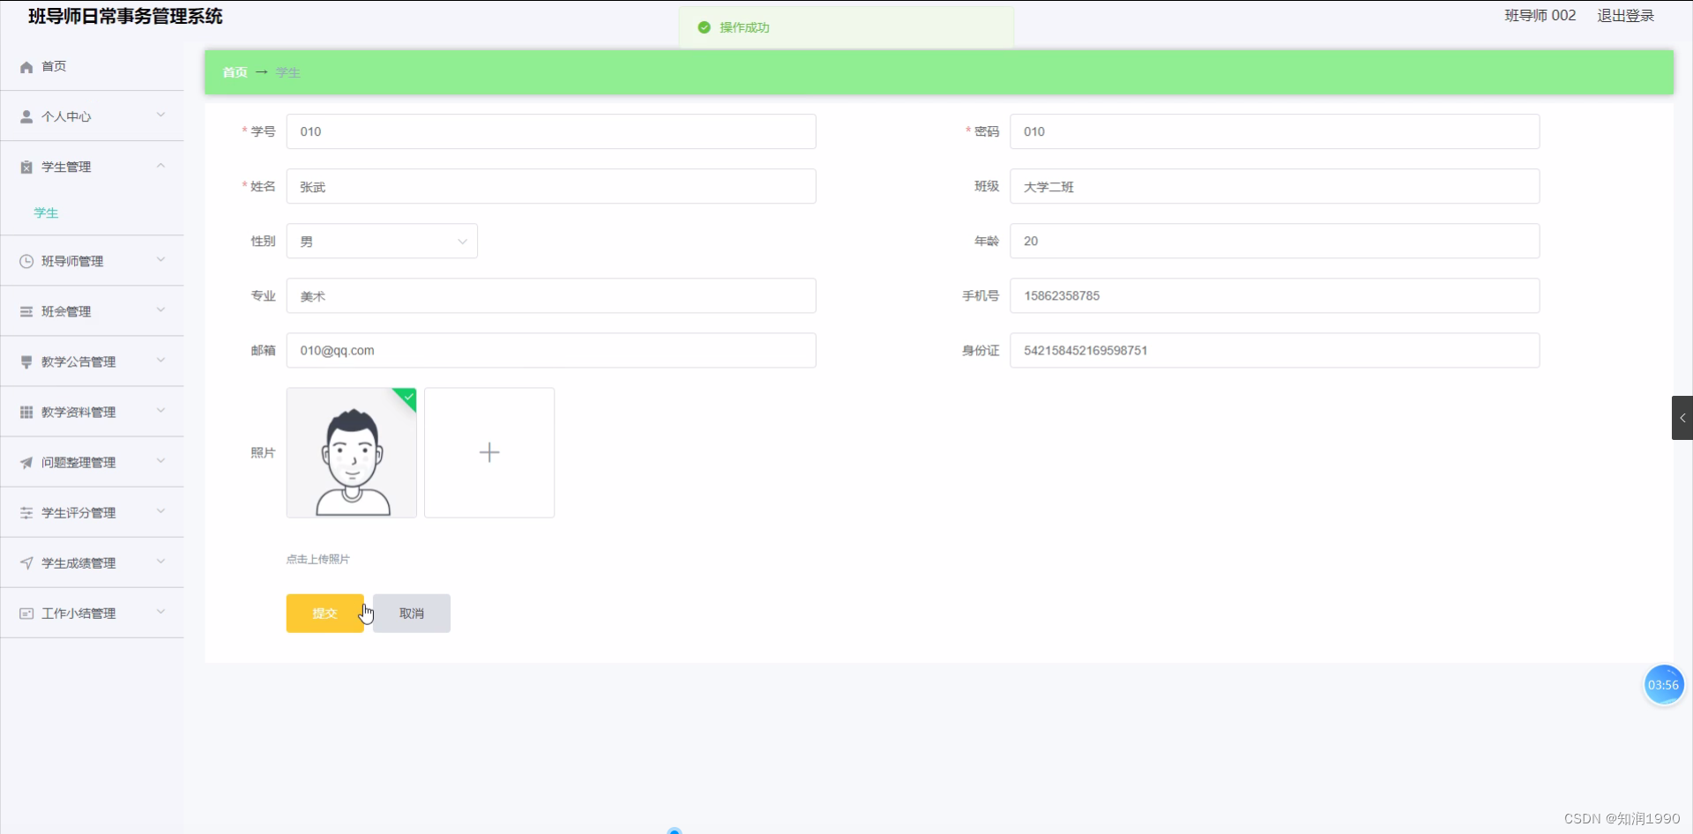Click the 首页 home icon in sidebar

pyautogui.click(x=26, y=66)
